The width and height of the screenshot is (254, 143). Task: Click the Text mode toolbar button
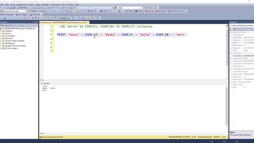point(35,15)
